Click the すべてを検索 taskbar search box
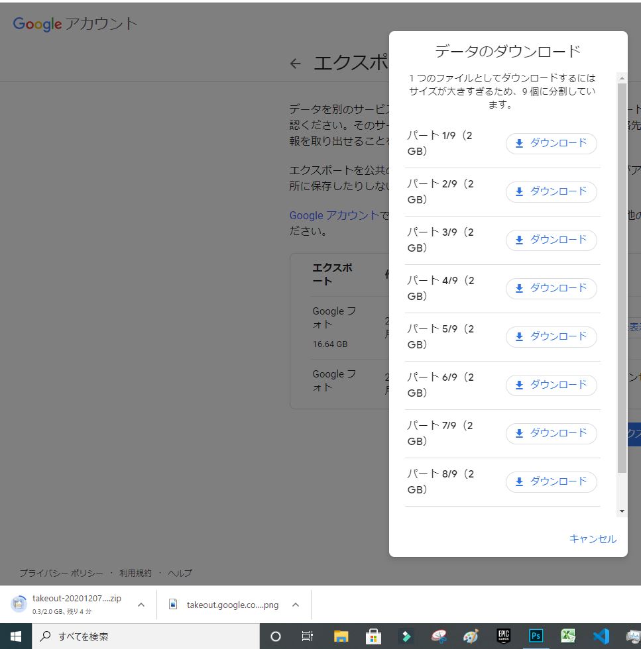Screen dimensions: 641x649 click(x=146, y=636)
